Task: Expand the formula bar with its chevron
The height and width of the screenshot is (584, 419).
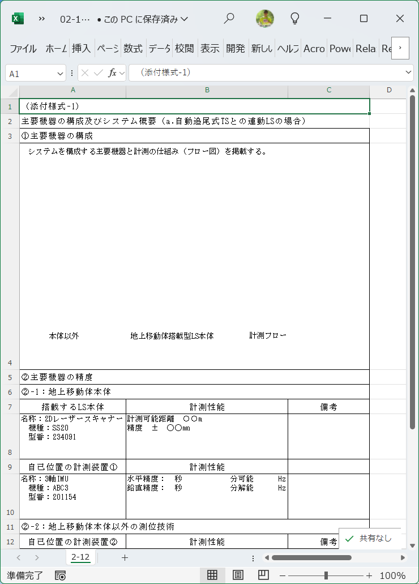Action: point(408,73)
